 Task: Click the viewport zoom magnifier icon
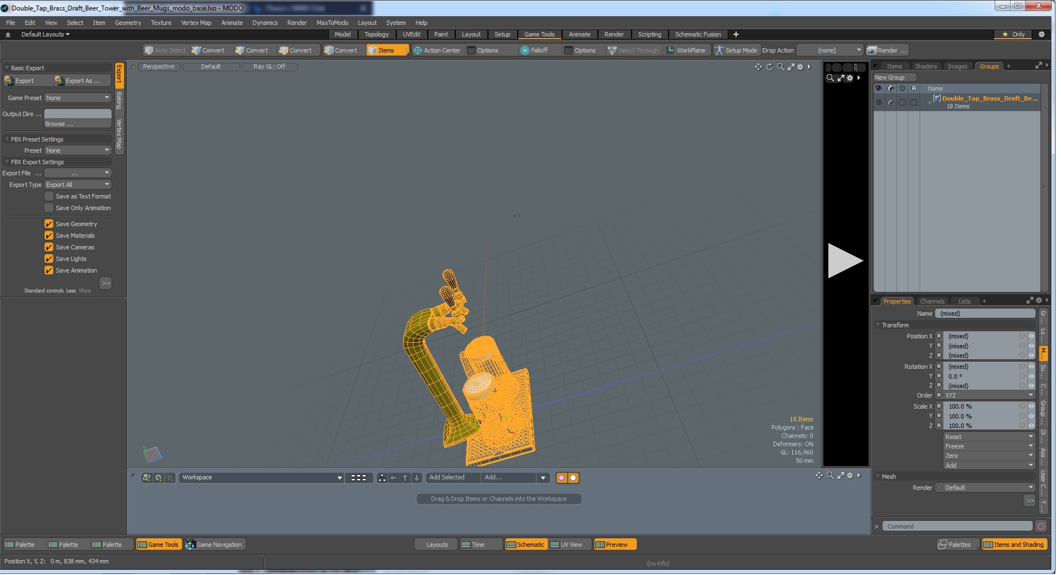click(x=780, y=67)
